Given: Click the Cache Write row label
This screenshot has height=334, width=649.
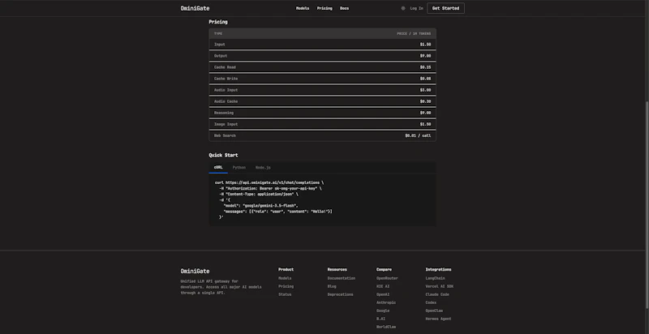Looking at the screenshot, I should (x=226, y=79).
